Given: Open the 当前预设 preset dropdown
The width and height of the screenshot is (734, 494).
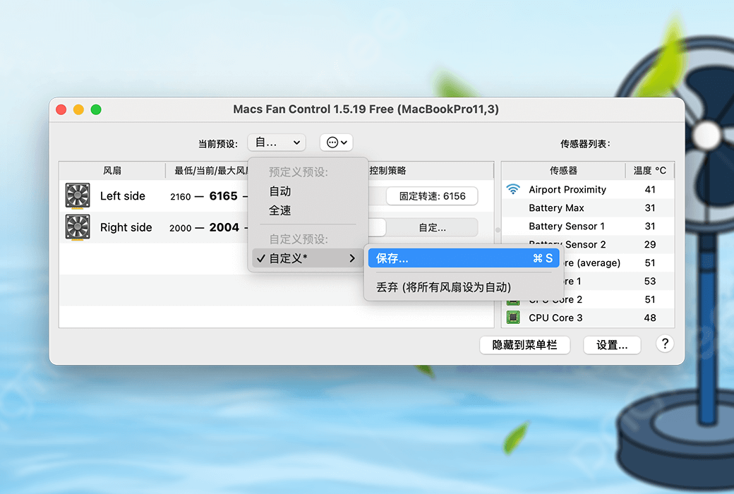Looking at the screenshot, I should pos(276,142).
